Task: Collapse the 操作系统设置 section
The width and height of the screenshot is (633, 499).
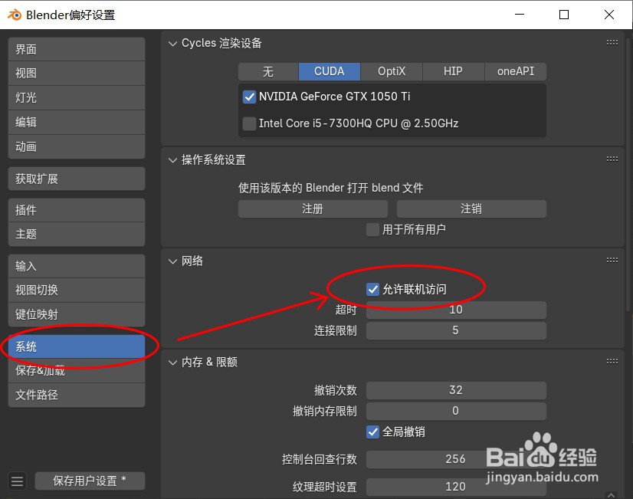Action: coord(172,159)
